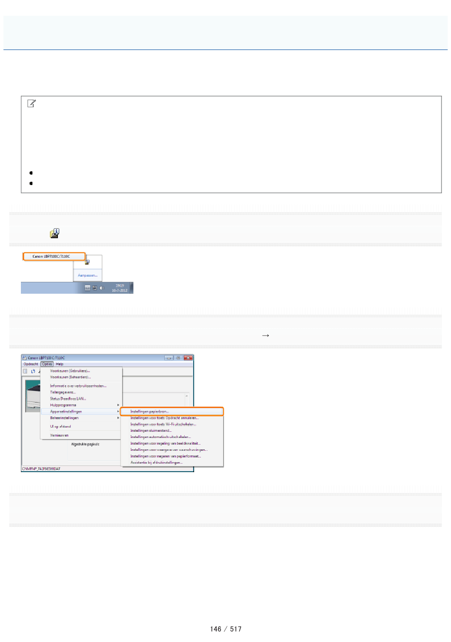Screen dimensions: 451x642
Task: Choose Instellingen voor negeren van papierformaat...
Action: pos(172,456)
